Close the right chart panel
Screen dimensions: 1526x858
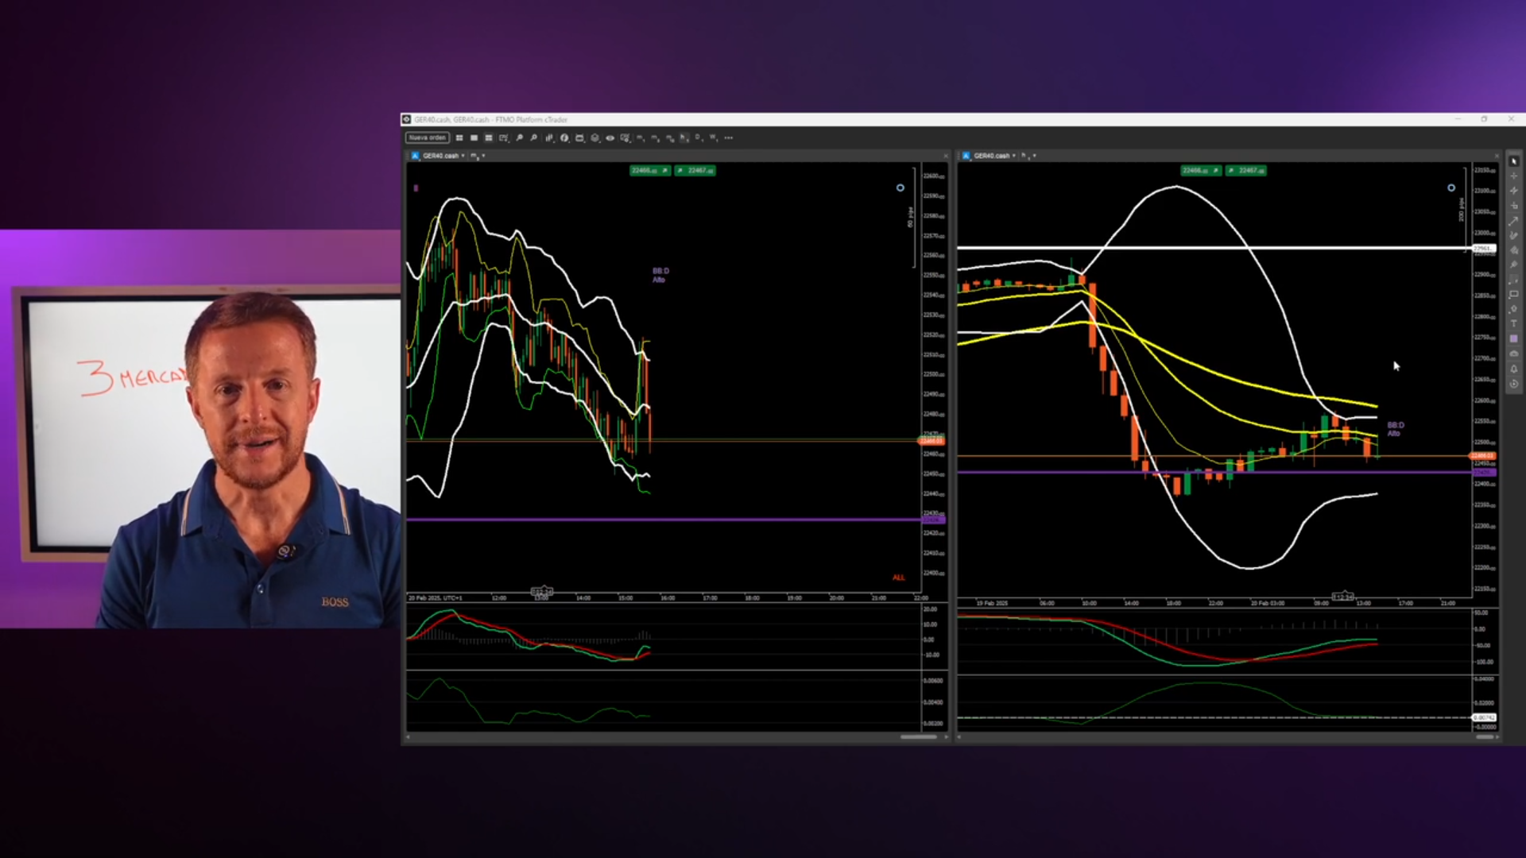1496,156
